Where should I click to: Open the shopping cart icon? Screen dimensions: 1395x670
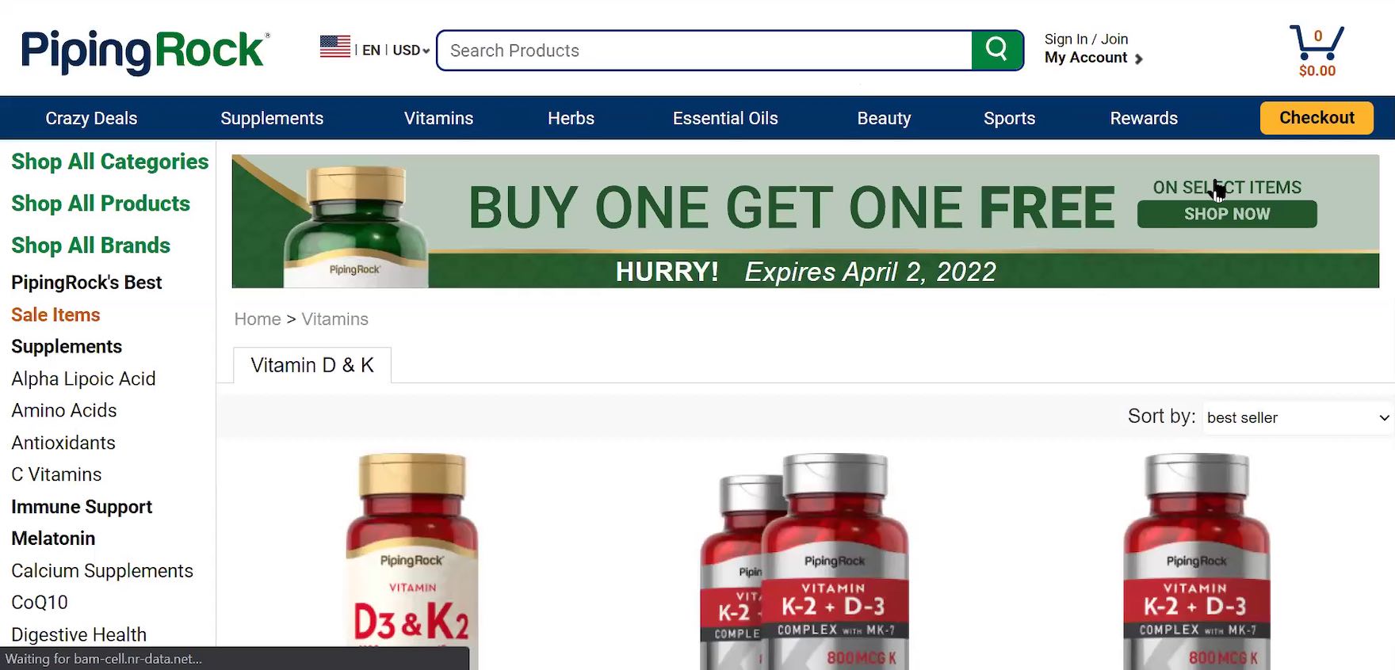coord(1317,44)
